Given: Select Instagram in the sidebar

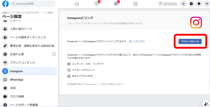Looking at the screenshot, I should click(29, 71).
